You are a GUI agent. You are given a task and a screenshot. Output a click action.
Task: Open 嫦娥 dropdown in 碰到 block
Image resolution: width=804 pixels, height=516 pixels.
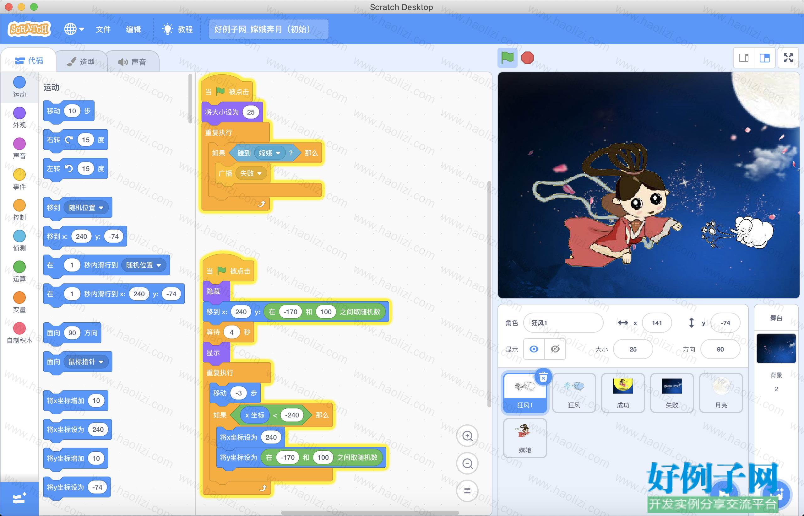[x=269, y=153]
